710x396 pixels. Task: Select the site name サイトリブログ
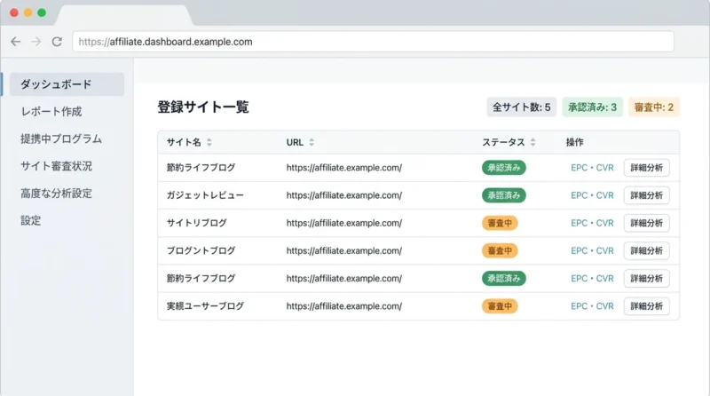pyautogui.click(x=196, y=223)
